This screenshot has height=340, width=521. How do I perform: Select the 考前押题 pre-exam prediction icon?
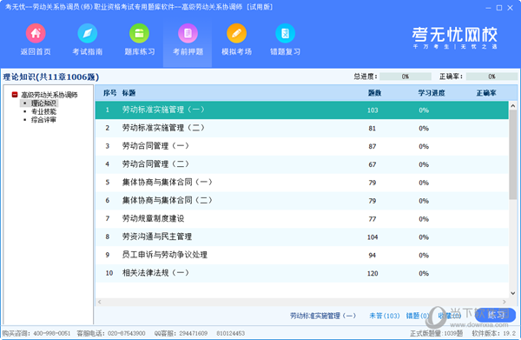click(x=188, y=33)
